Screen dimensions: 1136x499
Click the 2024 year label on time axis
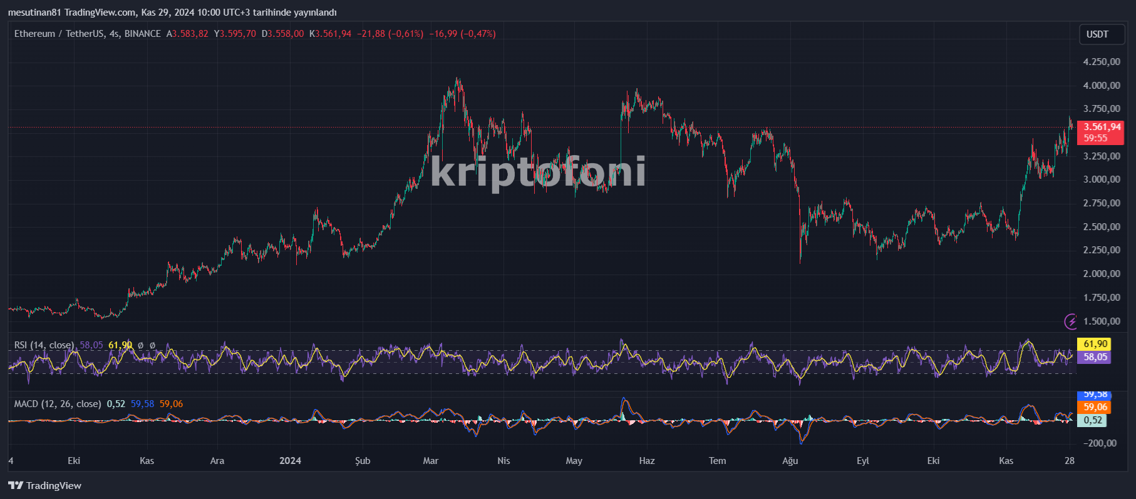click(x=290, y=461)
